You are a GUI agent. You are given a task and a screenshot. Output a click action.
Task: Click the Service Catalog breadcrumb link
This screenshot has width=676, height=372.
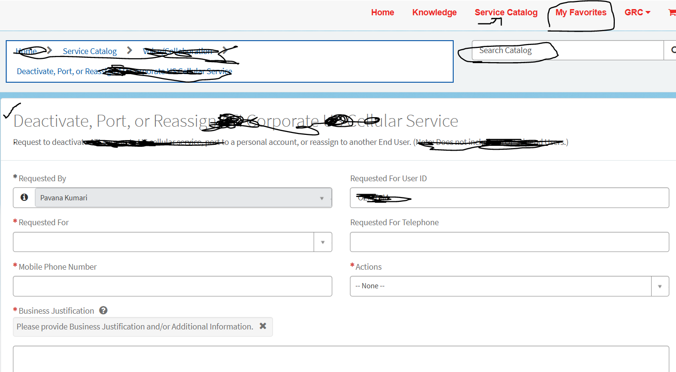[89, 51]
